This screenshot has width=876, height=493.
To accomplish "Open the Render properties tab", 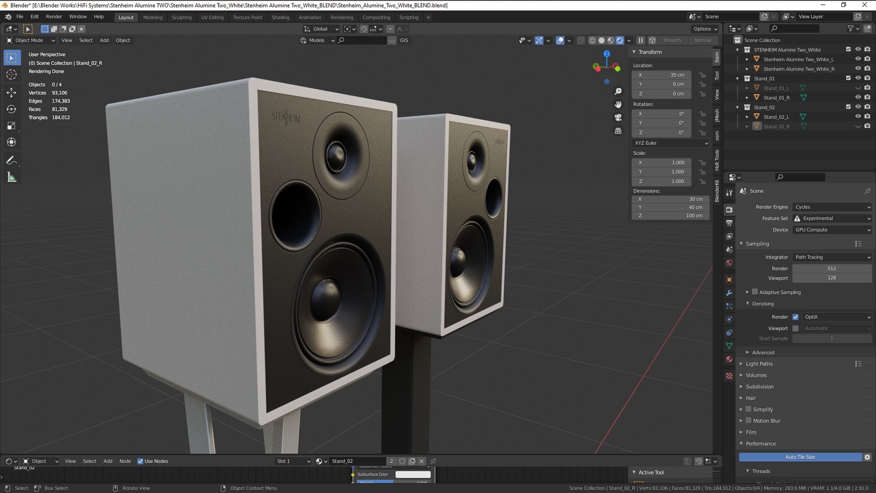I will click(x=729, y=209).
